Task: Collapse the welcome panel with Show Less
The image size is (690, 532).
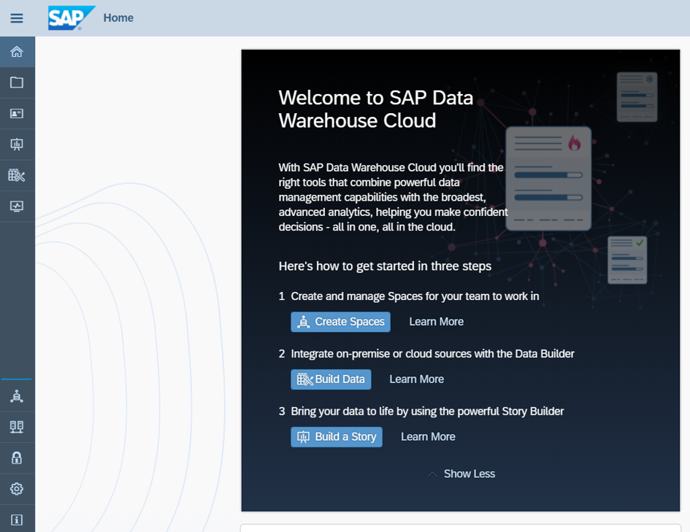Action: tap(461, 474)
